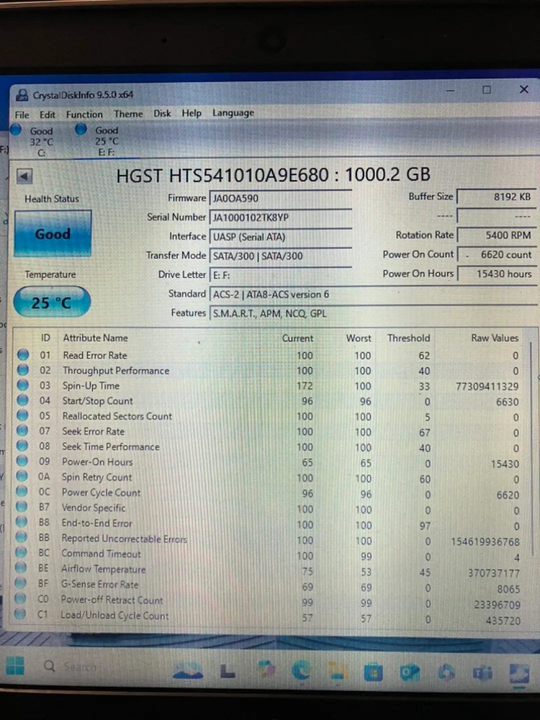Open the Language menu

(x=232, y=113)
